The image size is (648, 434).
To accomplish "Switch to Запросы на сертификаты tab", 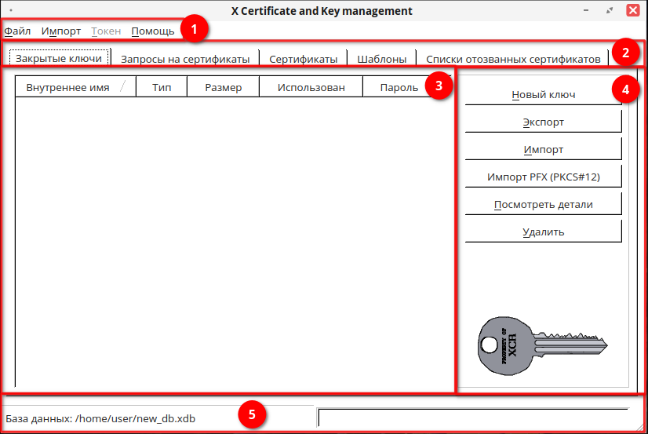I will click(185, 59).
